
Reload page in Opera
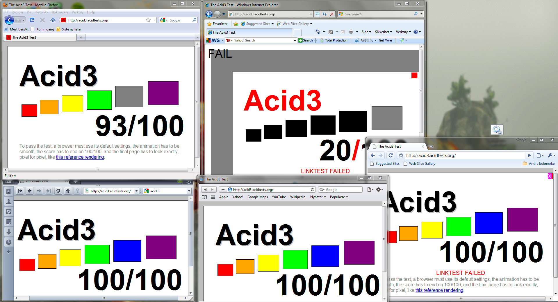58,191
